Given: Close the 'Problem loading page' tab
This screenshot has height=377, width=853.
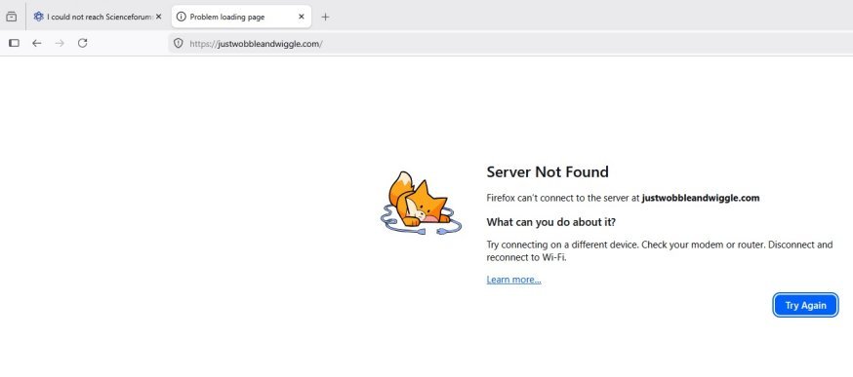Looking at the screenshot, I should point(302,17).
